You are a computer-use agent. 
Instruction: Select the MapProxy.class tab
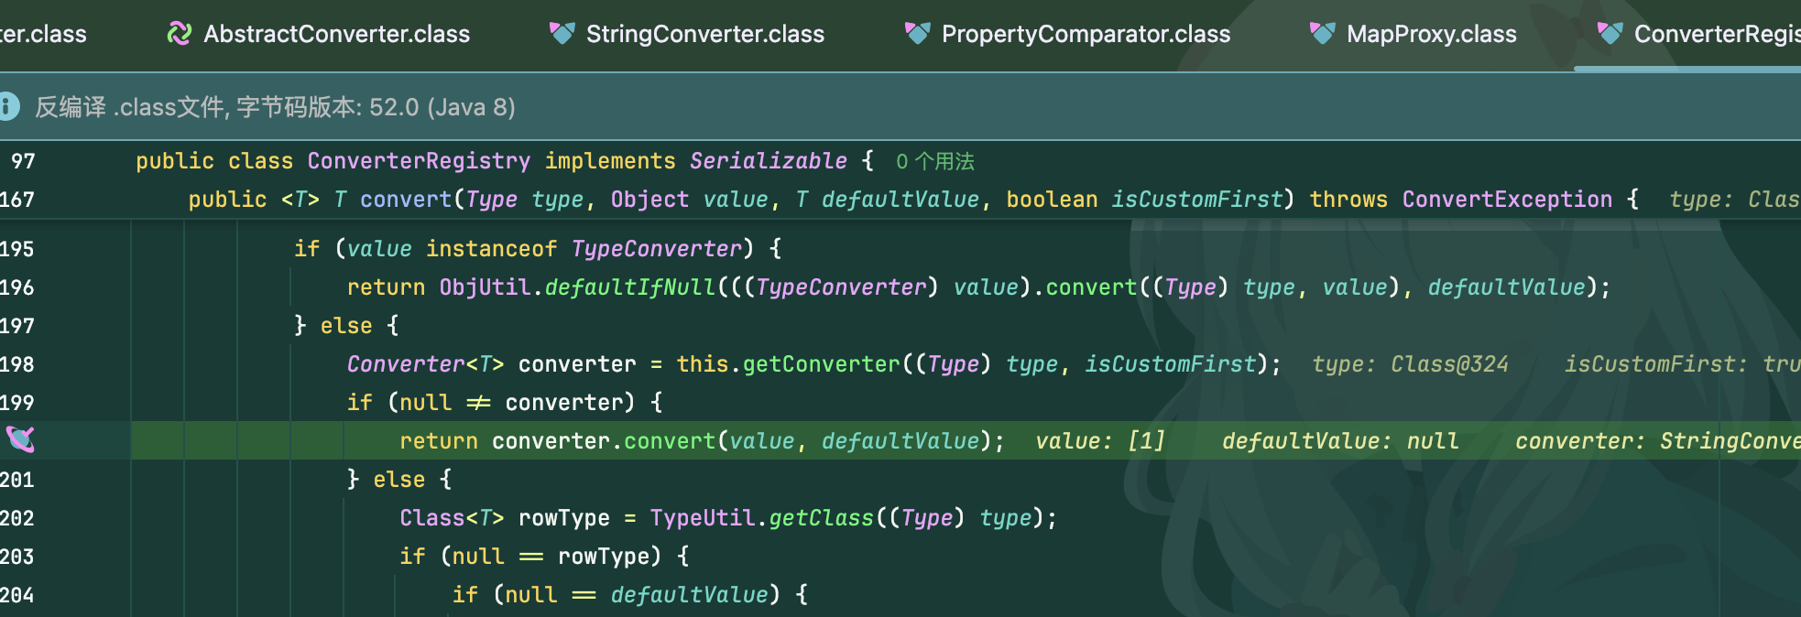coord(1413,34)
